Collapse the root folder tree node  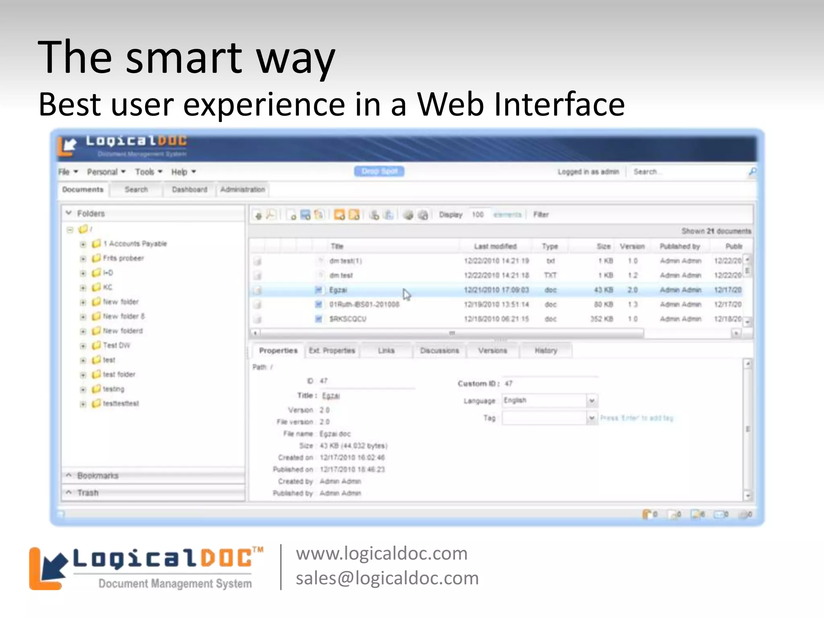(x=70, y=230)
